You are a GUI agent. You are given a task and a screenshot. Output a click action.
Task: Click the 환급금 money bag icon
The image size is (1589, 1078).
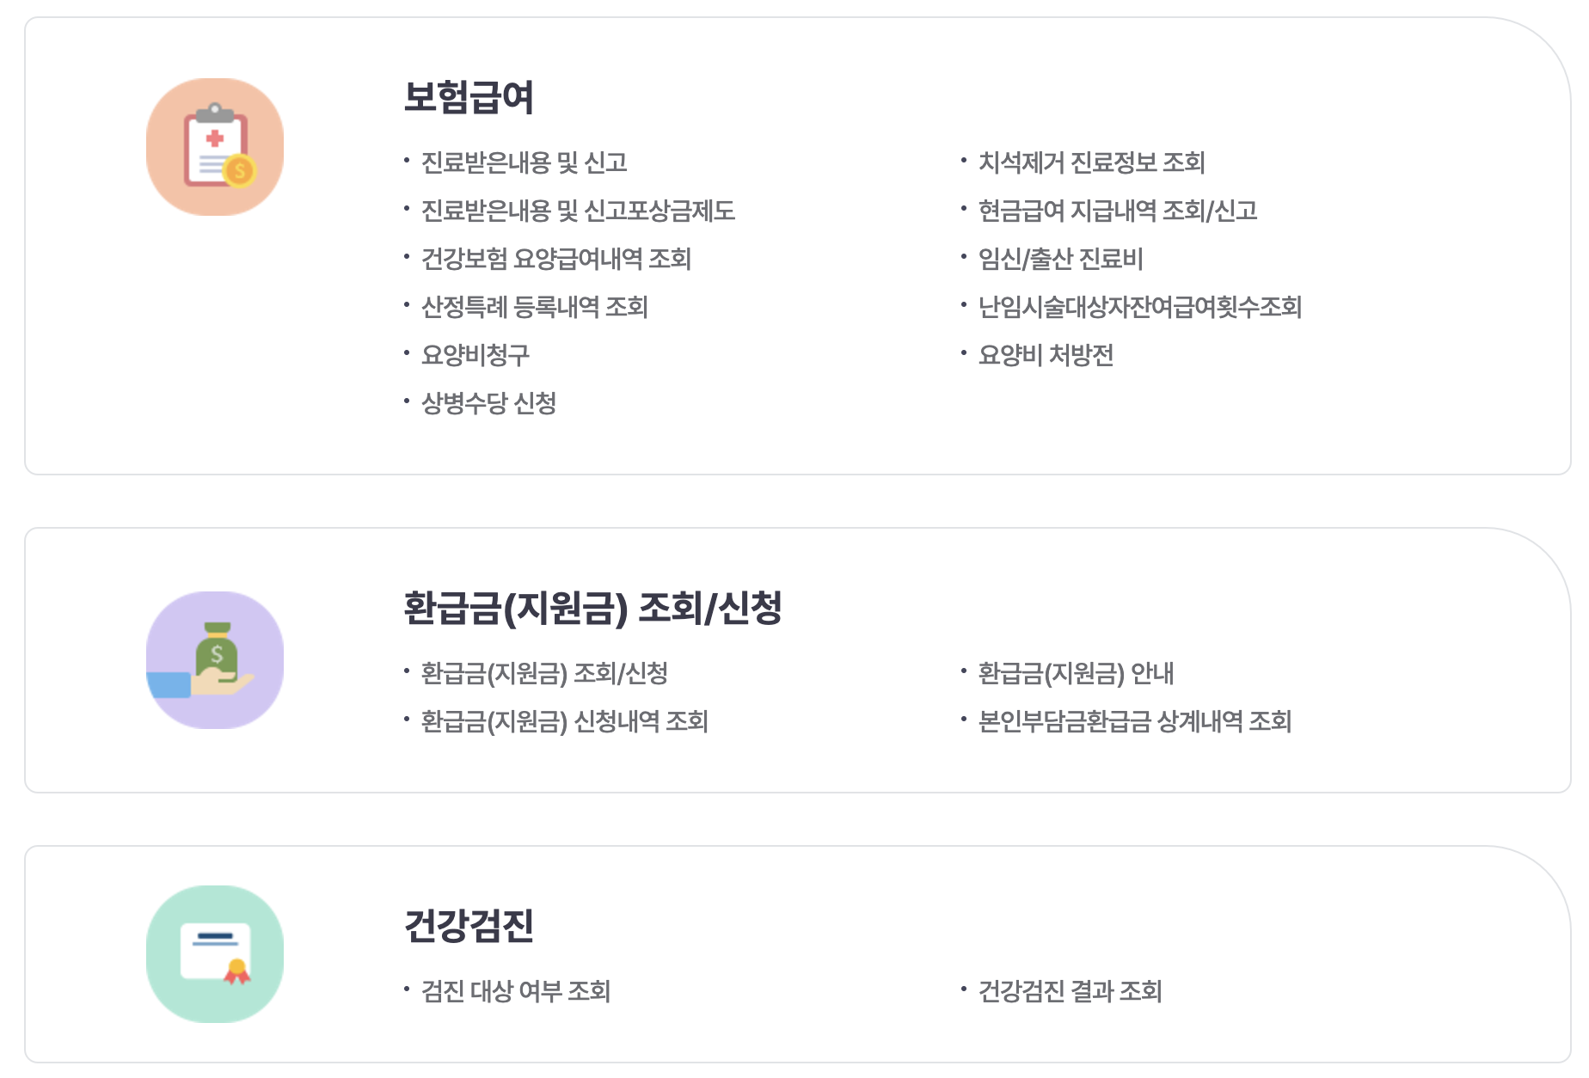(x=214, y=660)
